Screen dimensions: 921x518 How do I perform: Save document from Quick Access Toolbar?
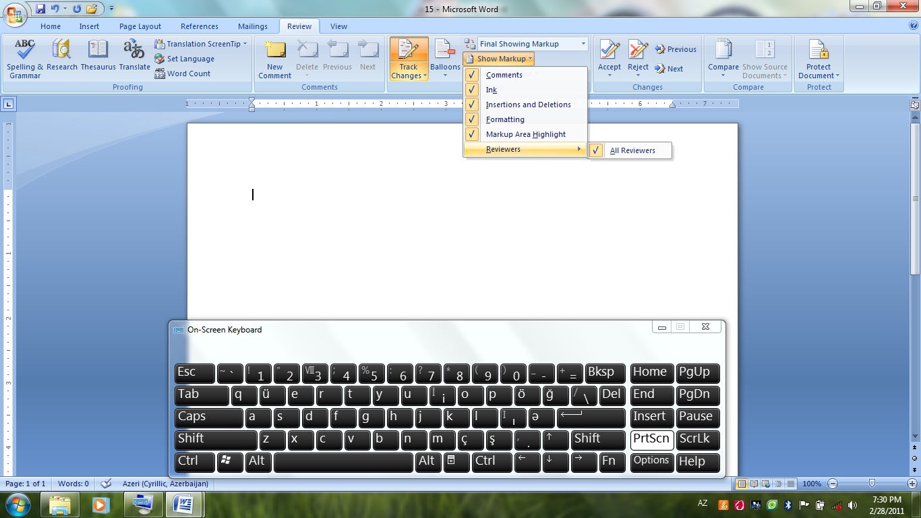(40, 9)
